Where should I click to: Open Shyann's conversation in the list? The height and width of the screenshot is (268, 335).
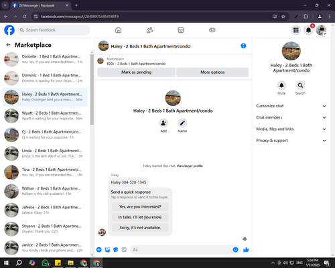click(45, 228)
